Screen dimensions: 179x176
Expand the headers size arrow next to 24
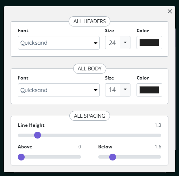tap(125, 42)
